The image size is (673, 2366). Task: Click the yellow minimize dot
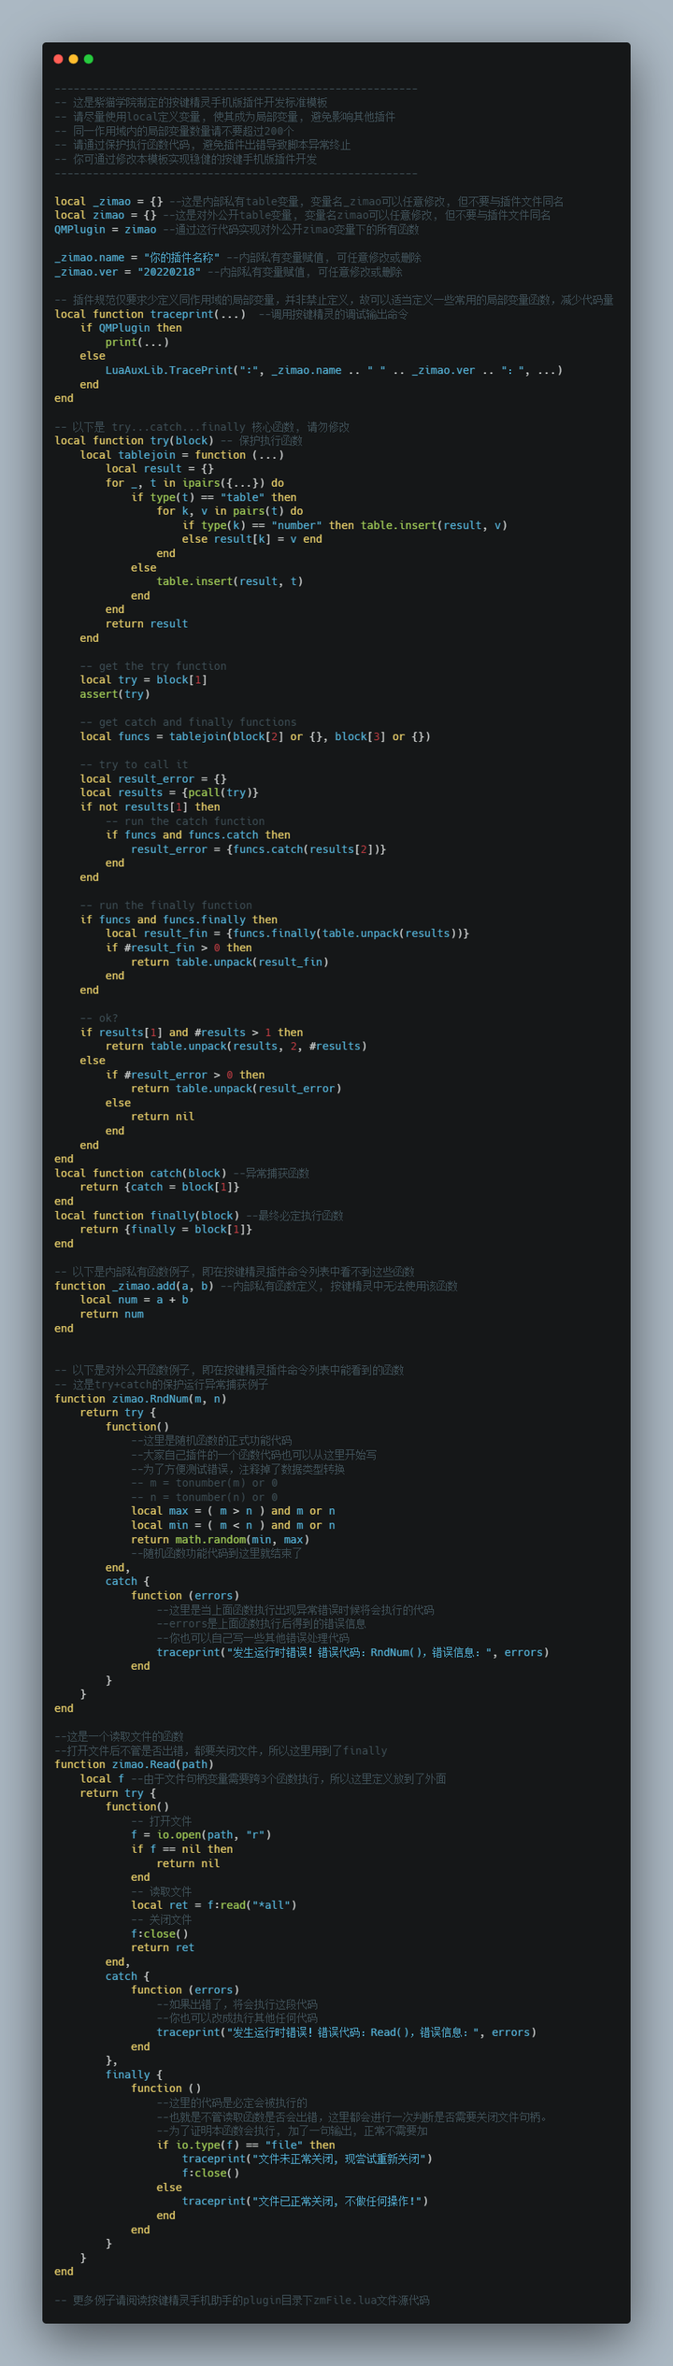pos(73,59)
